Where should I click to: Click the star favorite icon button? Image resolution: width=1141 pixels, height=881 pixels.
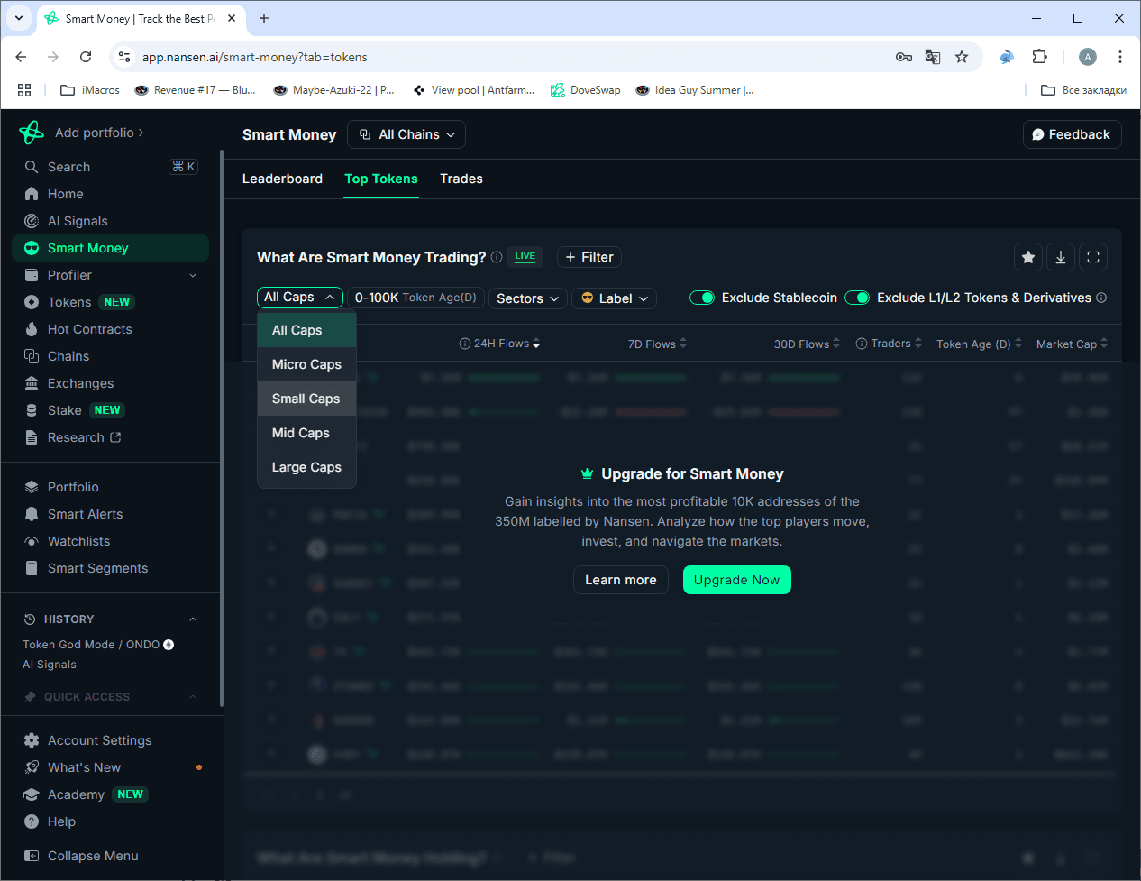click(x=1028, y=257)
